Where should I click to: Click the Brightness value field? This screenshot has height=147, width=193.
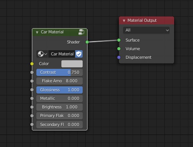coord(60,107)
